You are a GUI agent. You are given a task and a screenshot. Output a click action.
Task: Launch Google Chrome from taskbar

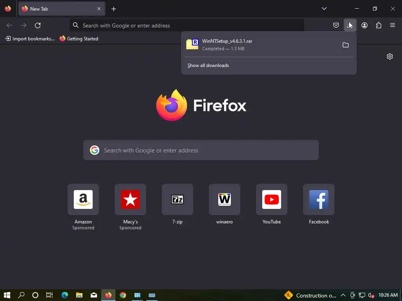123,295
